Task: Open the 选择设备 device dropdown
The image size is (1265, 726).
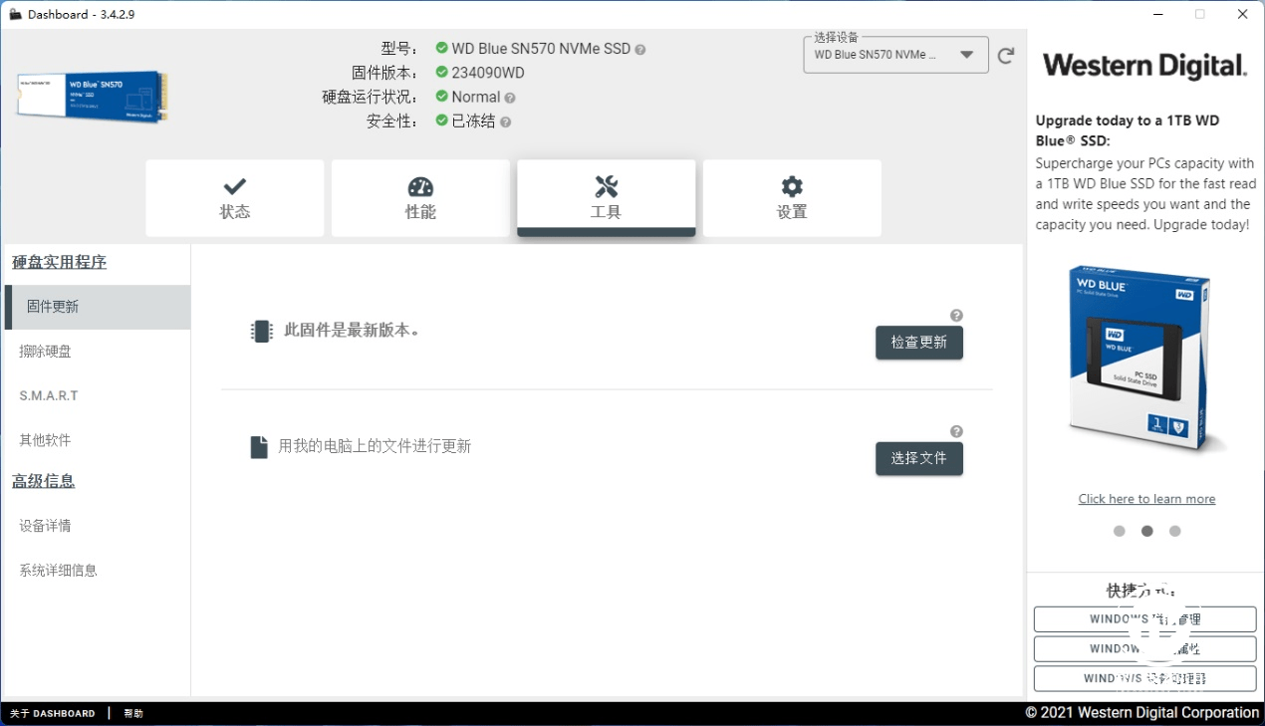Action: pyautogui.click(x=893, y=55)
